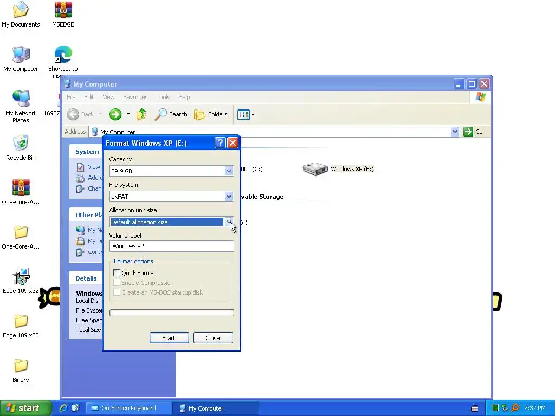
Task: Expand the Capacity dropdown
Action: 229,171
